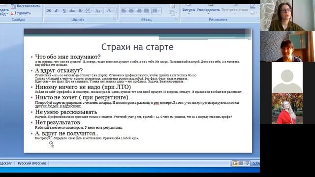Viewport: 315px width, 177px height.
Task: Switch to Normal view in status bar
Action: (x=235, y=163)
